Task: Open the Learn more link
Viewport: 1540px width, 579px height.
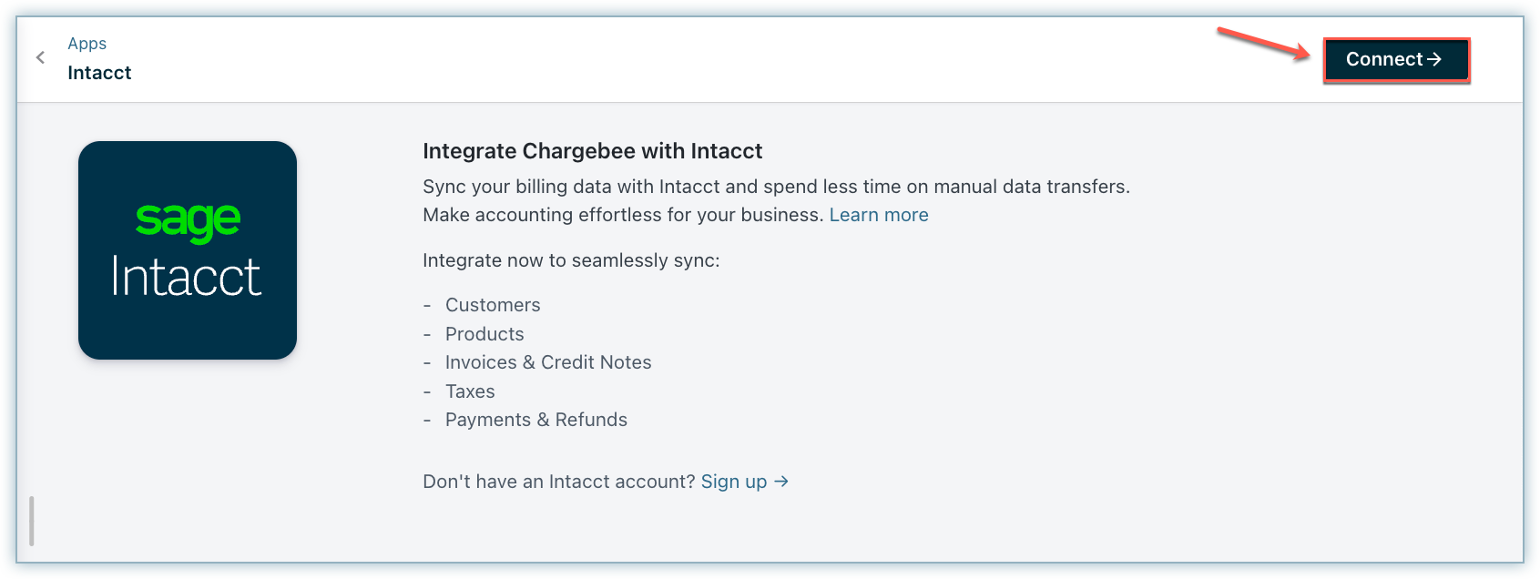Action: tap(878, 215)
